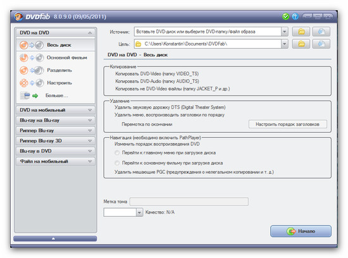The width and height of the screenshot is (348, 258).
Task: Open the Источник source dropdown arrow
Action: pyautogui.click(x=284, y=32)
